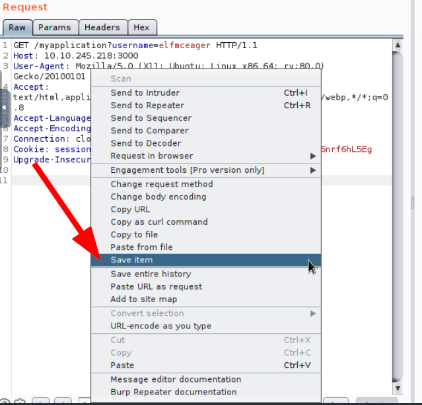Toggle URL-encode as you type
This screenshot has height=405, width=422.
(x=160, y=326)
